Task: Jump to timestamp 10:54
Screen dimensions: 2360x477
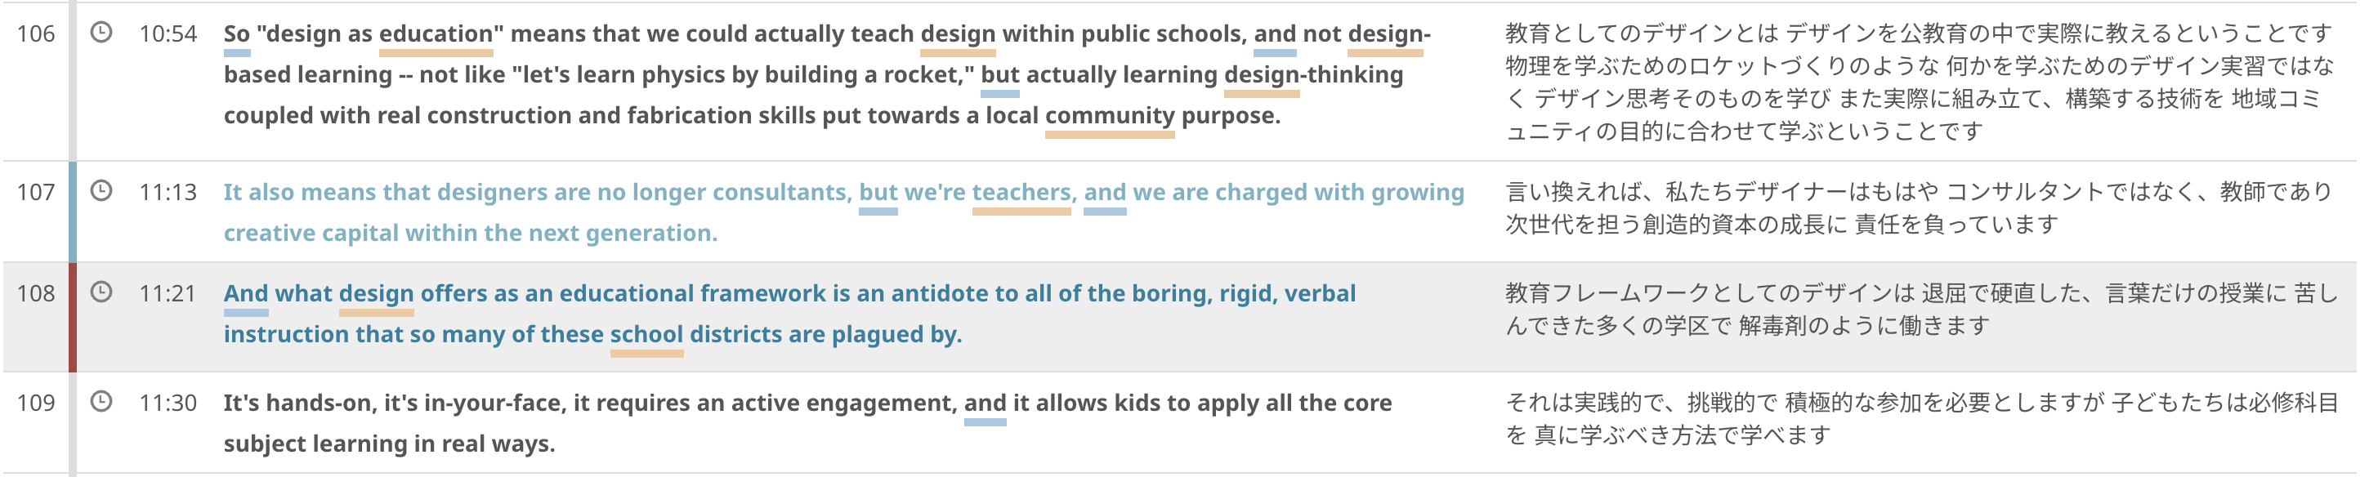Action: [168, 33]
